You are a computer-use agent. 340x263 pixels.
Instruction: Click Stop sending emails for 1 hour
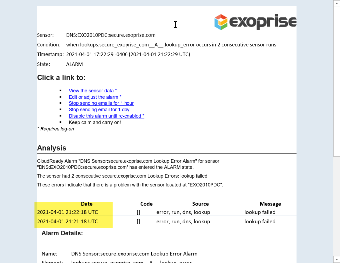(x=101, y=103)
